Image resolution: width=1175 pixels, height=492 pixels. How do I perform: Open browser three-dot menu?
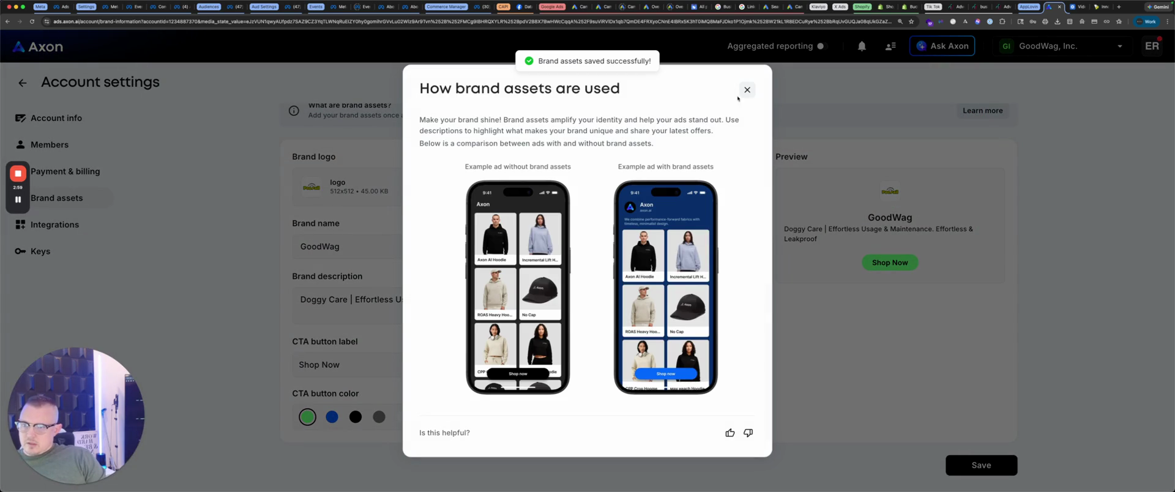tap(1167, 21)
